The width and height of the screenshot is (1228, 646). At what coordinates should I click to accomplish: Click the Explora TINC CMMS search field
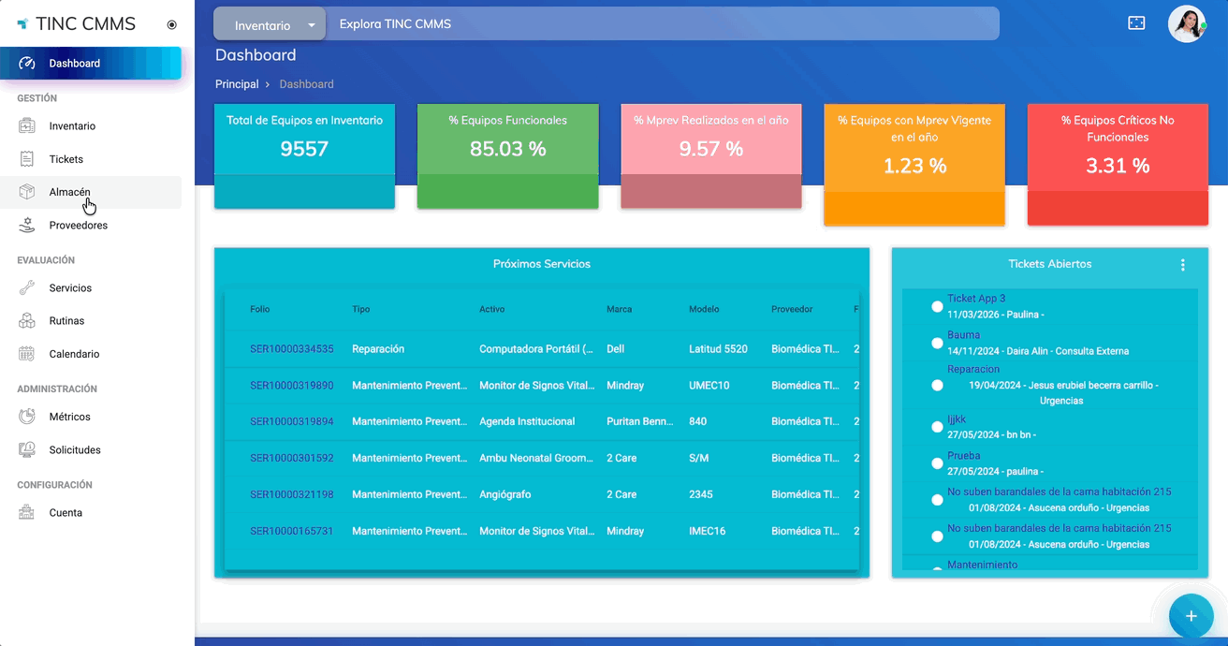coord(655,24)
